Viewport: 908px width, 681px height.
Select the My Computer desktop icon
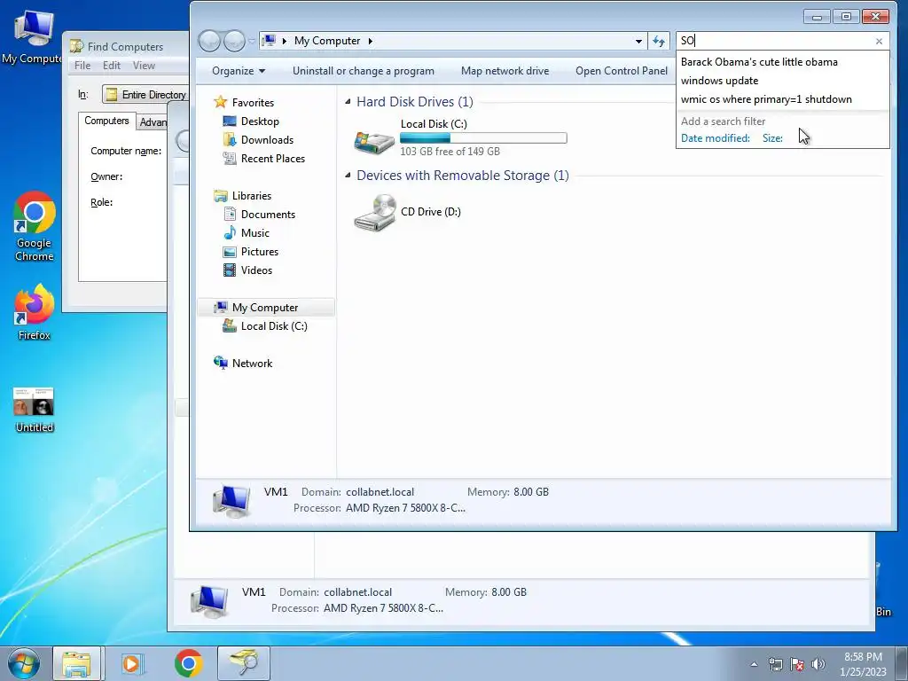33,37
